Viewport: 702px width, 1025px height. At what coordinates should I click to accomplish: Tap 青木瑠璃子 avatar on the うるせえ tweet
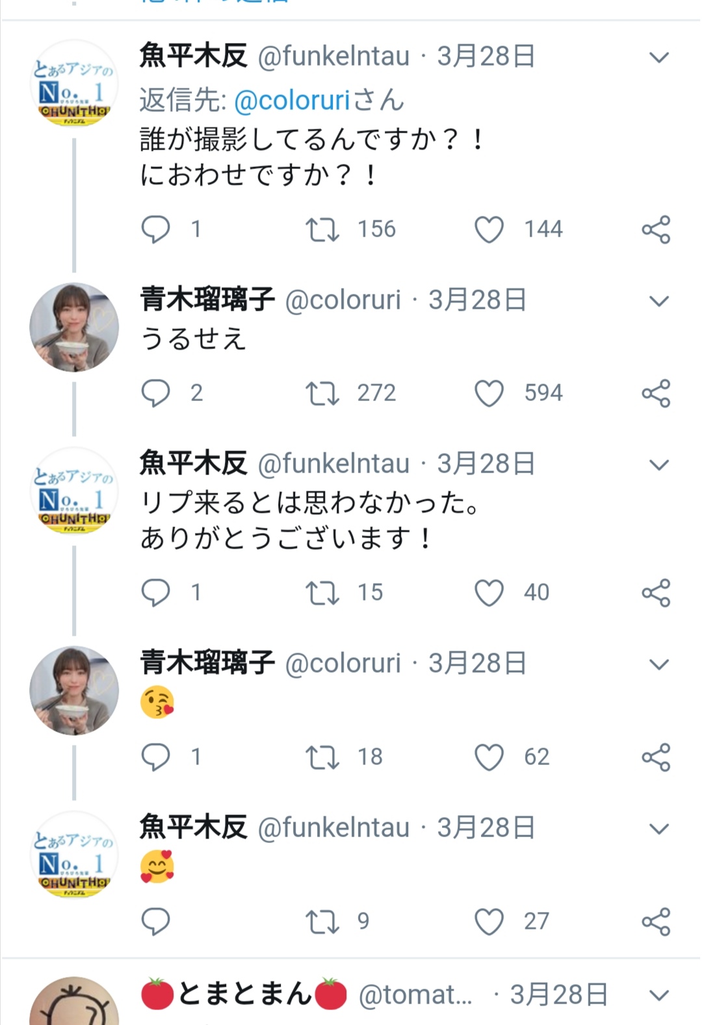coord(74,327)
